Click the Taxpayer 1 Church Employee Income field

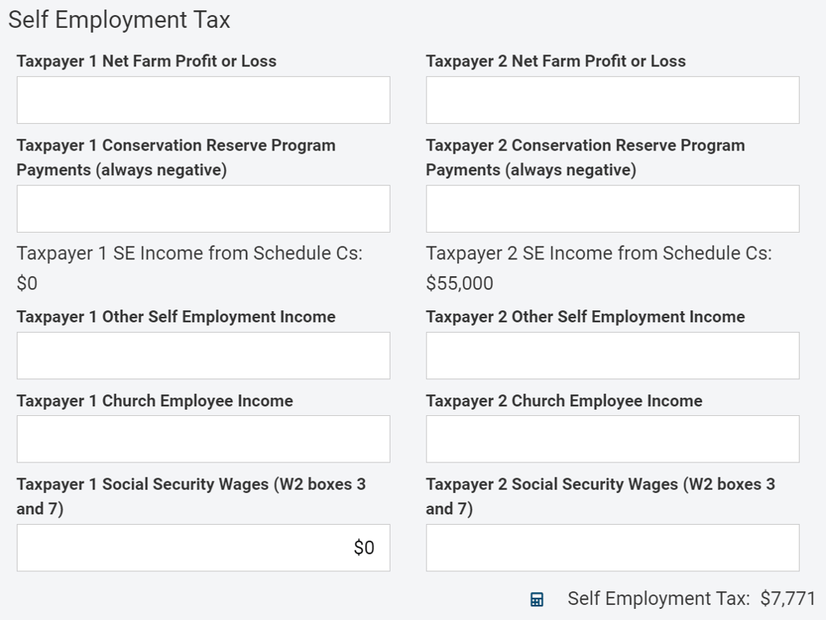point(202,438)
